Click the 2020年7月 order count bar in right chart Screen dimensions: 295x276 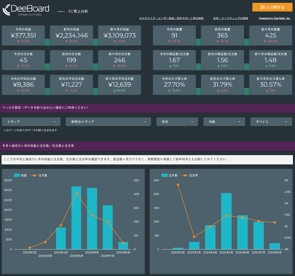[x=258, y=236]
